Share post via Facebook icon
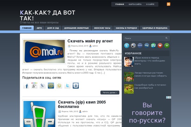191x127 pixels. [x=26, y=85]
